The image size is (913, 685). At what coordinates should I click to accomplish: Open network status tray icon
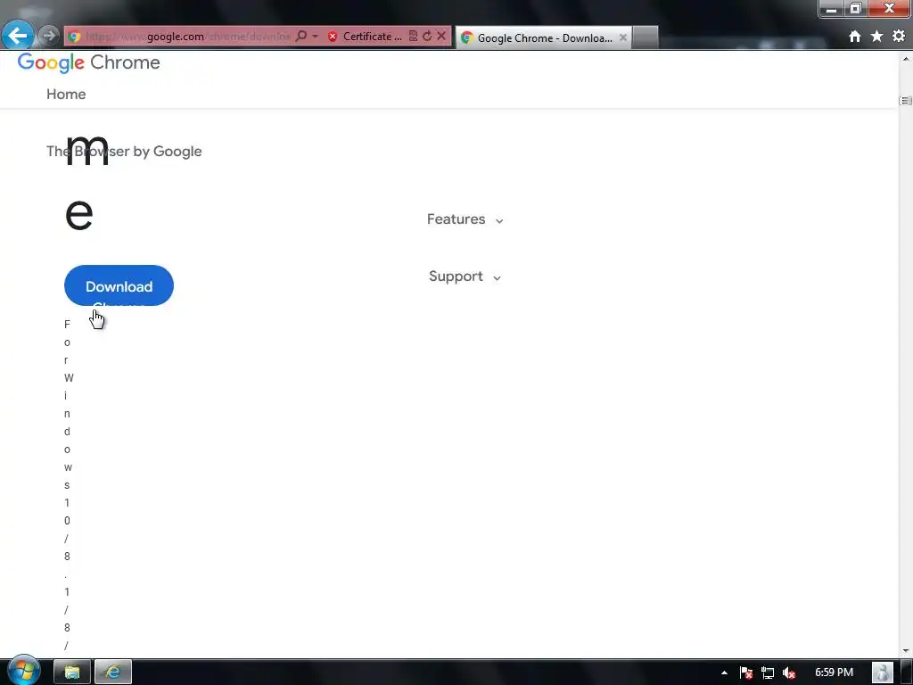pos(768,673)
